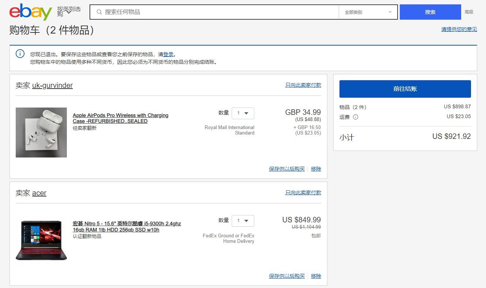Click the US $849.99 price text
This screenshot has width=486, height=288.
point(301,220)
